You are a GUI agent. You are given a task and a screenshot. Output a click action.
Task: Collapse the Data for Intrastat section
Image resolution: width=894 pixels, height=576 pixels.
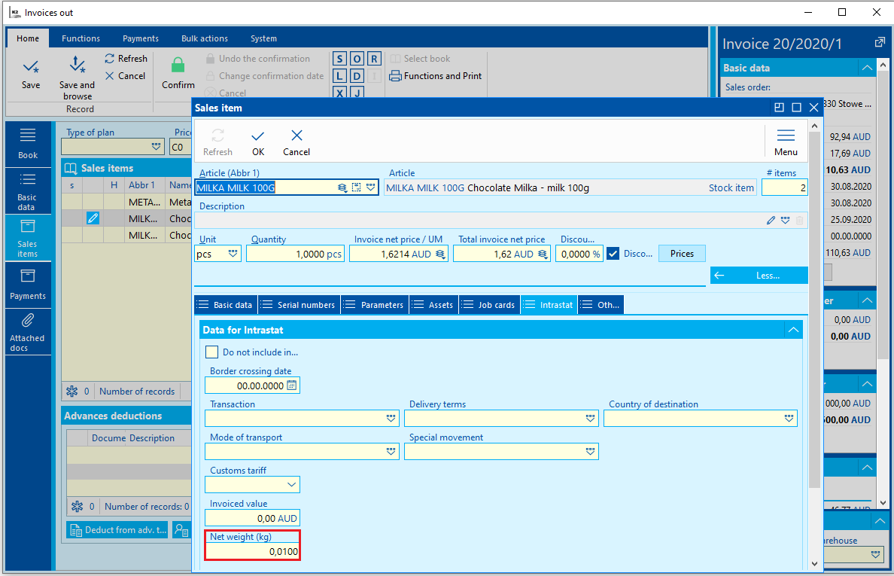pyautogui.click(x=793, y=330)
